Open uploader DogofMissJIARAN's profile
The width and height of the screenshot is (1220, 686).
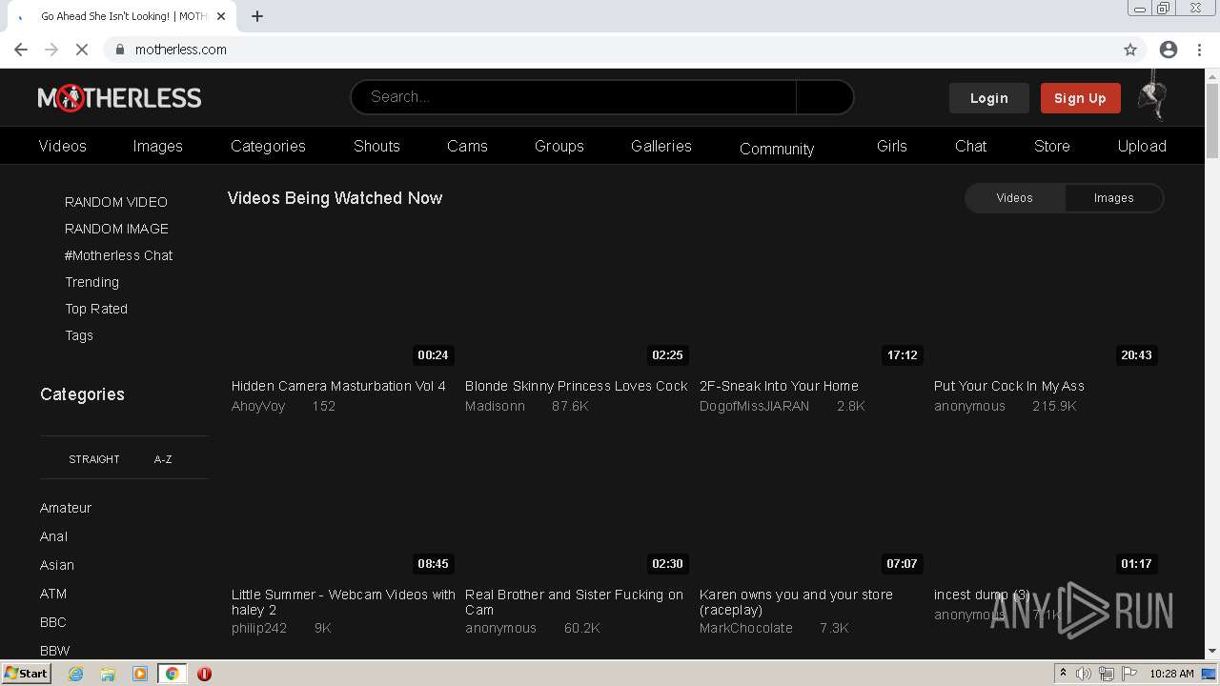click(x=754, y=406)
